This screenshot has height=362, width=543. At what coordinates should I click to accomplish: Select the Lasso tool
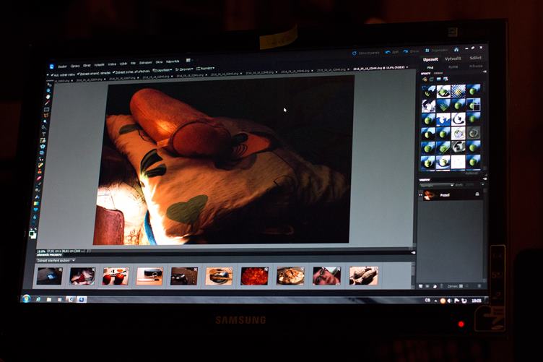point(45,115)
